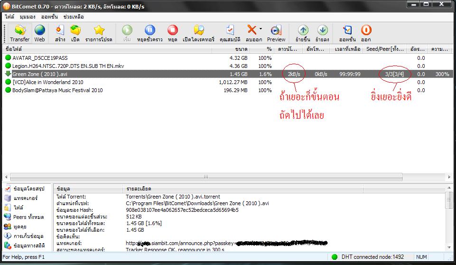This screenshot has width=456, height=265.
Task: Sort by ดาวน์โหลด speed column header
Action: click(x=288, y=49)
